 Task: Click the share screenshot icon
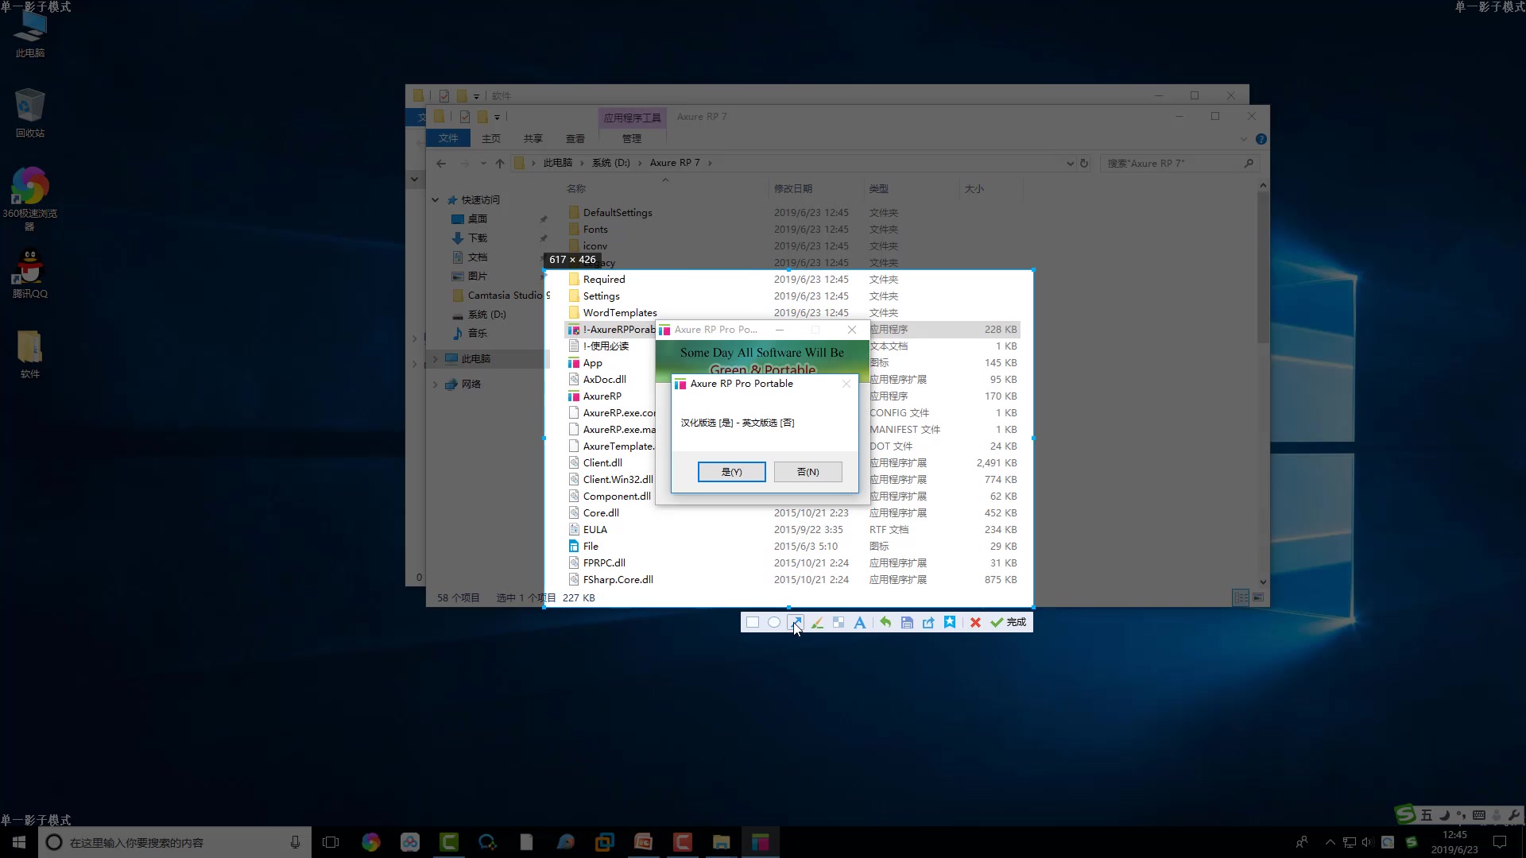928,623
